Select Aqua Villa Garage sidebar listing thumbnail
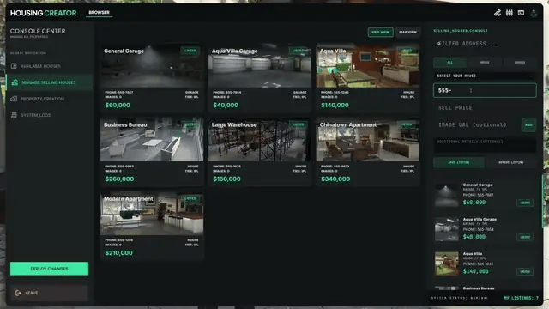Viewport: 549px width, 309px height. tap(446, 229)
